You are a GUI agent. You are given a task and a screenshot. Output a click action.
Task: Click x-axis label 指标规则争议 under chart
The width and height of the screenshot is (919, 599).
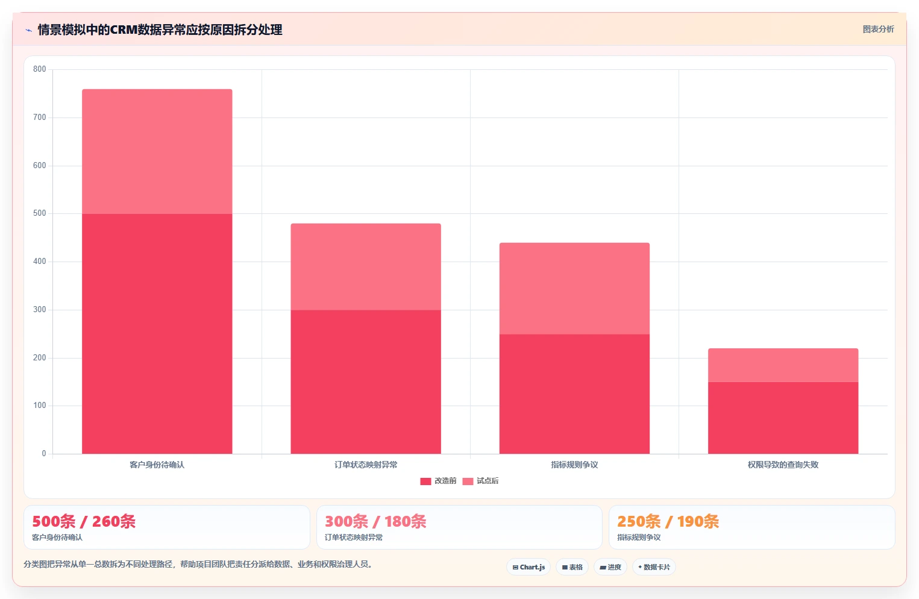coord(574,465)
